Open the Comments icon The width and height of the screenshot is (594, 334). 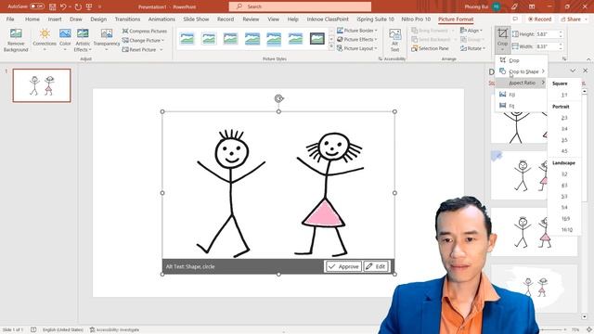point(515,19)
